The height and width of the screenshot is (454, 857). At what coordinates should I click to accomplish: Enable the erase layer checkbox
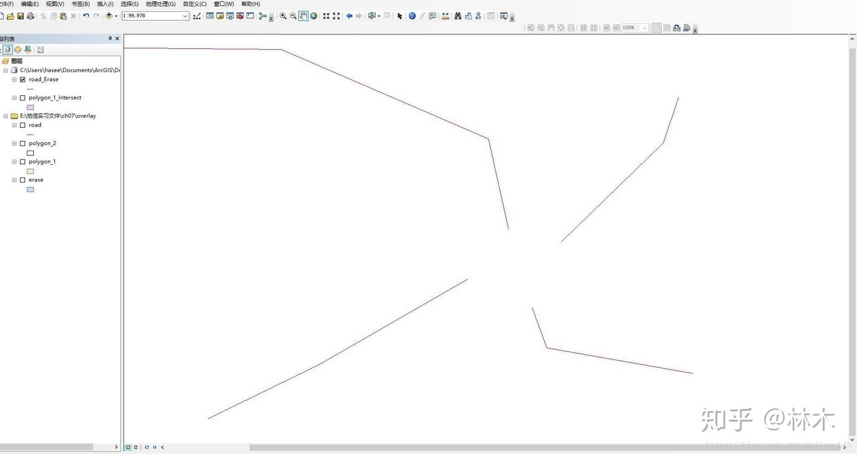(x=23, y=180)
